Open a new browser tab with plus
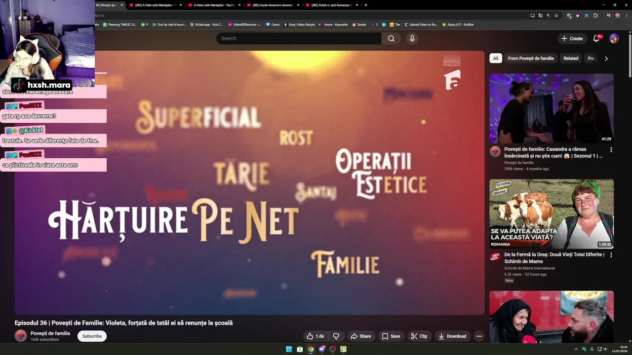The height and width of the screenshot is (355, 632). coord(365,5)
